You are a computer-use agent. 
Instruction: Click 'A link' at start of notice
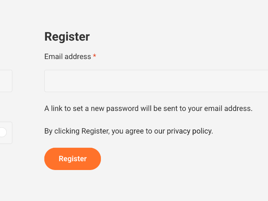[53, 108]
